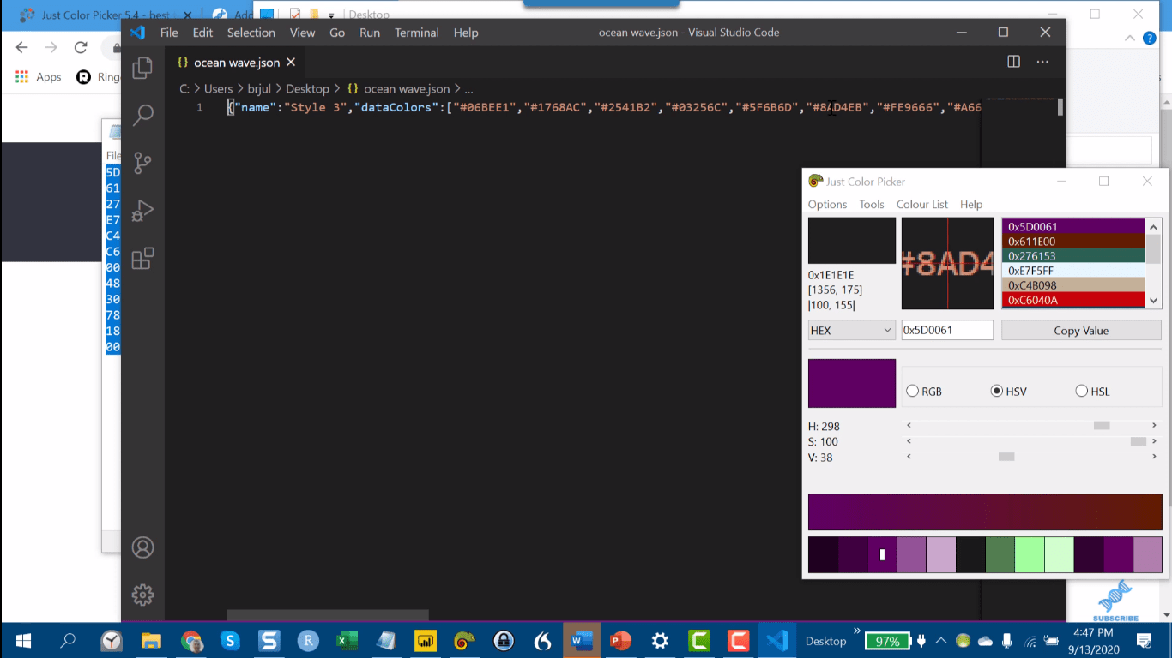Click the VS Code logo in the title bar
The image size is (1172, 658).
(x=137, y=33)
